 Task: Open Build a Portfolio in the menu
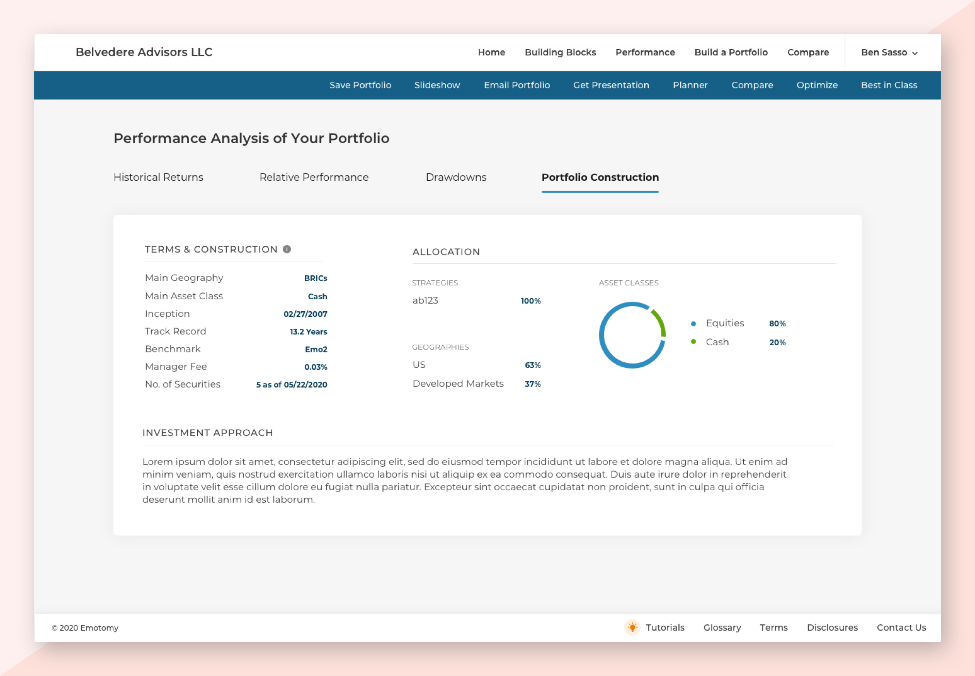click(x=731, y=52)
